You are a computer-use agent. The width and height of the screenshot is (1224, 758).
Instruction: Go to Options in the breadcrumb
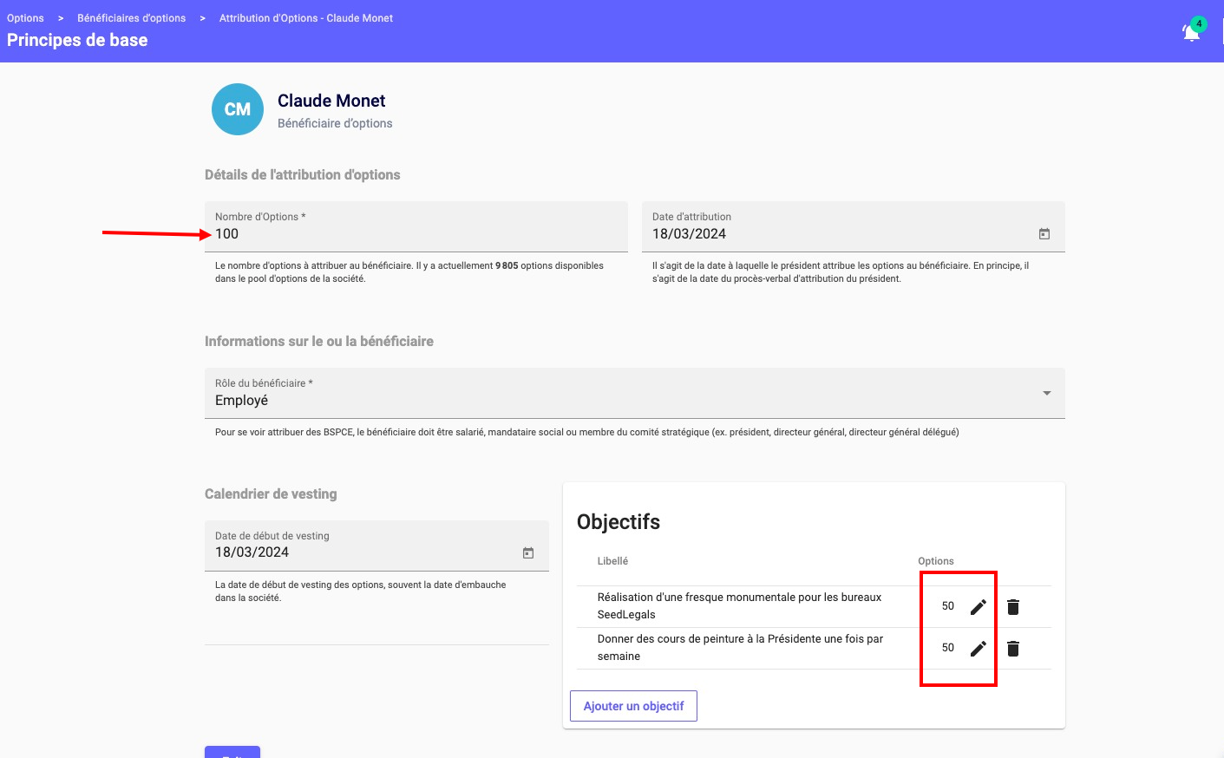(x=25, y=18)
